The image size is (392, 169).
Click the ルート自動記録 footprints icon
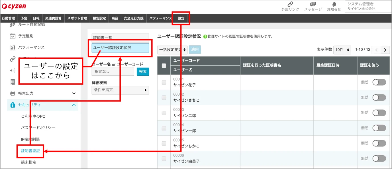click(13, 25)
